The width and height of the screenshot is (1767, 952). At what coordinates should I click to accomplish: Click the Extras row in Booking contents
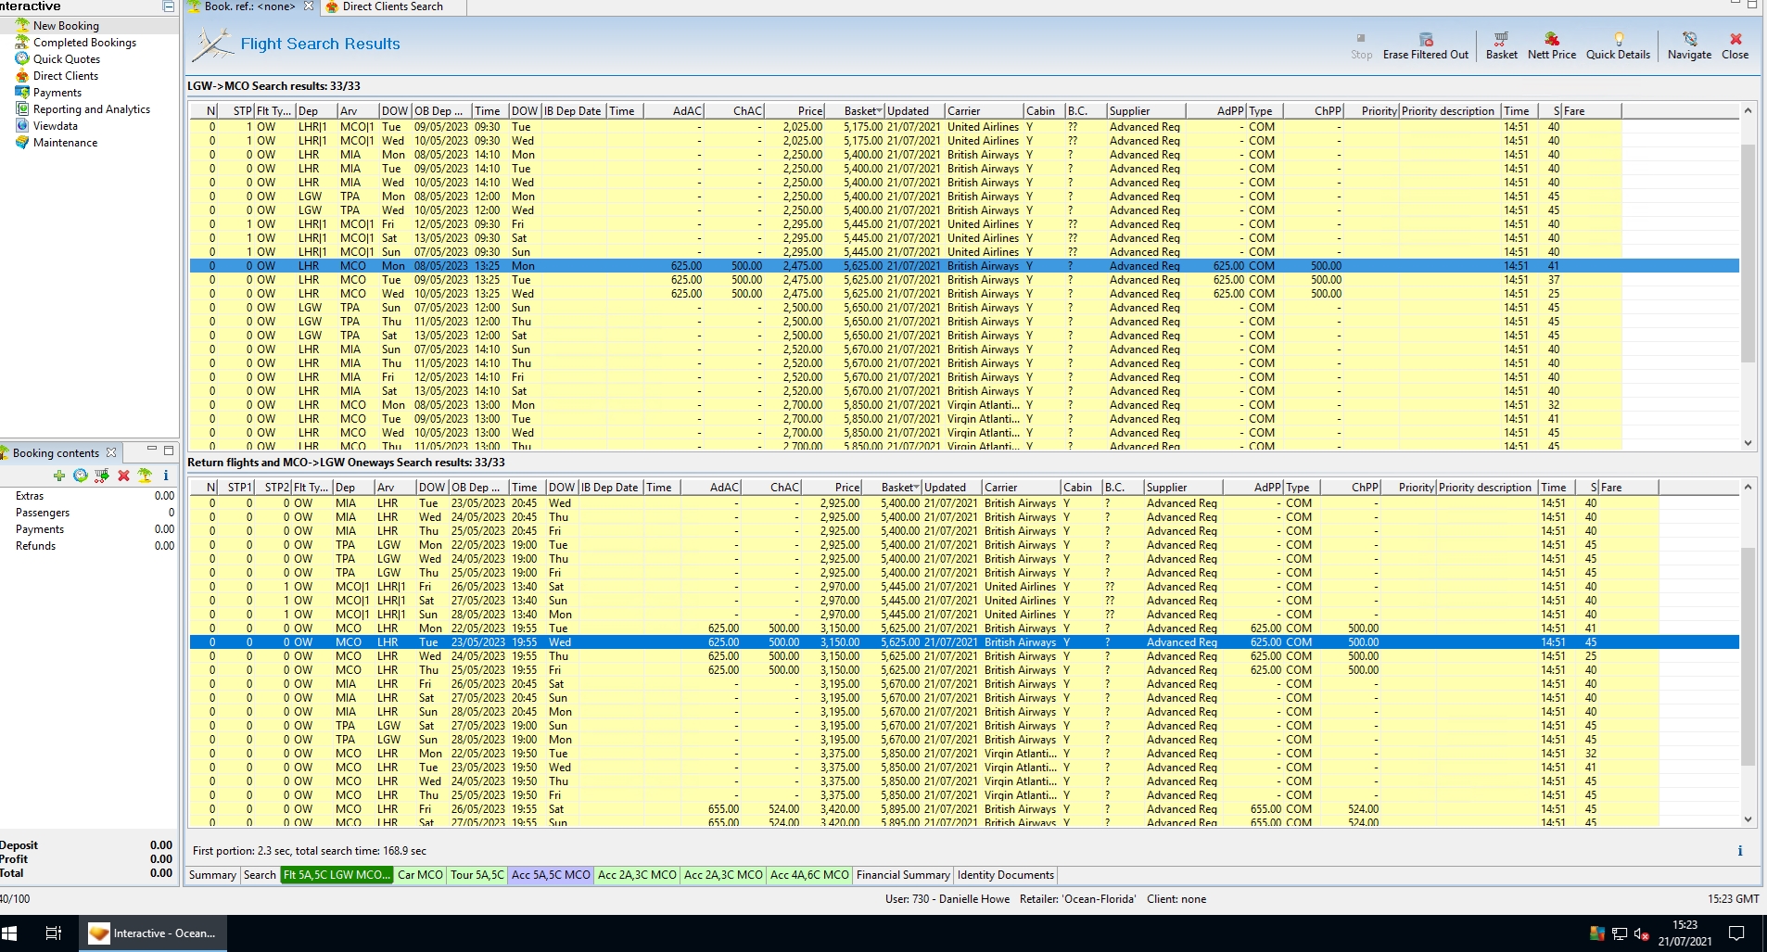point(89,496)
